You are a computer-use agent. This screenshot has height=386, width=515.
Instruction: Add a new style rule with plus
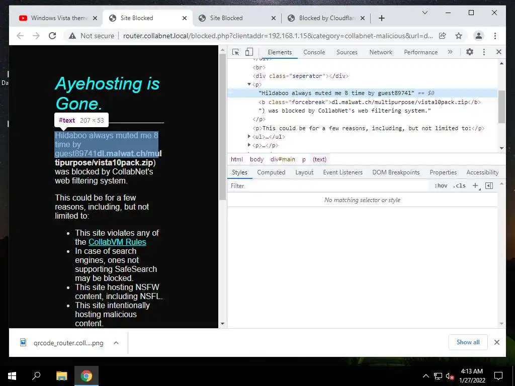click(475, 186)
